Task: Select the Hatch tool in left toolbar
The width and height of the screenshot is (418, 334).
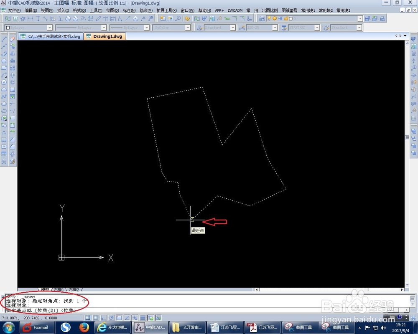Action: tap(4, 139)
